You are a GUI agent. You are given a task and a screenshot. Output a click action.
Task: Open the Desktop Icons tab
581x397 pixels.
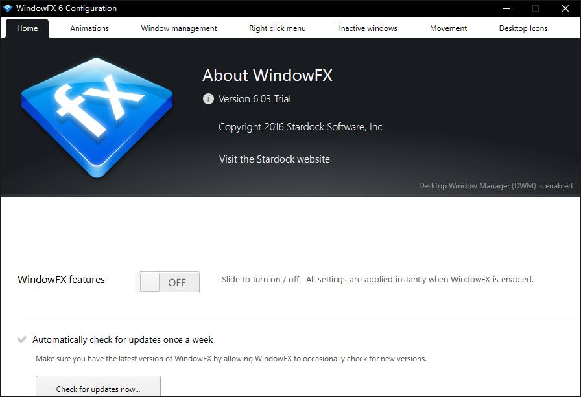[523, 28]
